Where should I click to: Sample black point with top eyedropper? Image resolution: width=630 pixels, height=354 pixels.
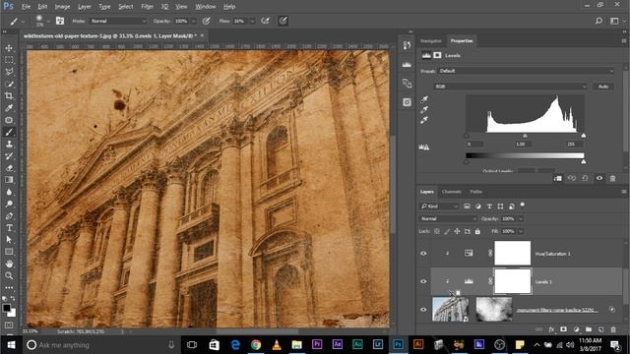pos(424,99)
